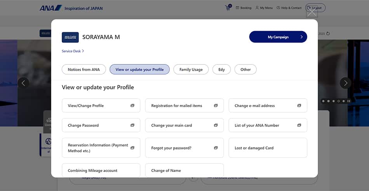This screenshot has width=369, height=191.
Task: Click the refresh icon next to 2025
Action: 328,33
